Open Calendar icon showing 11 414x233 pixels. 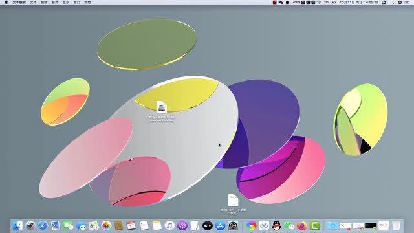(131, 226)
